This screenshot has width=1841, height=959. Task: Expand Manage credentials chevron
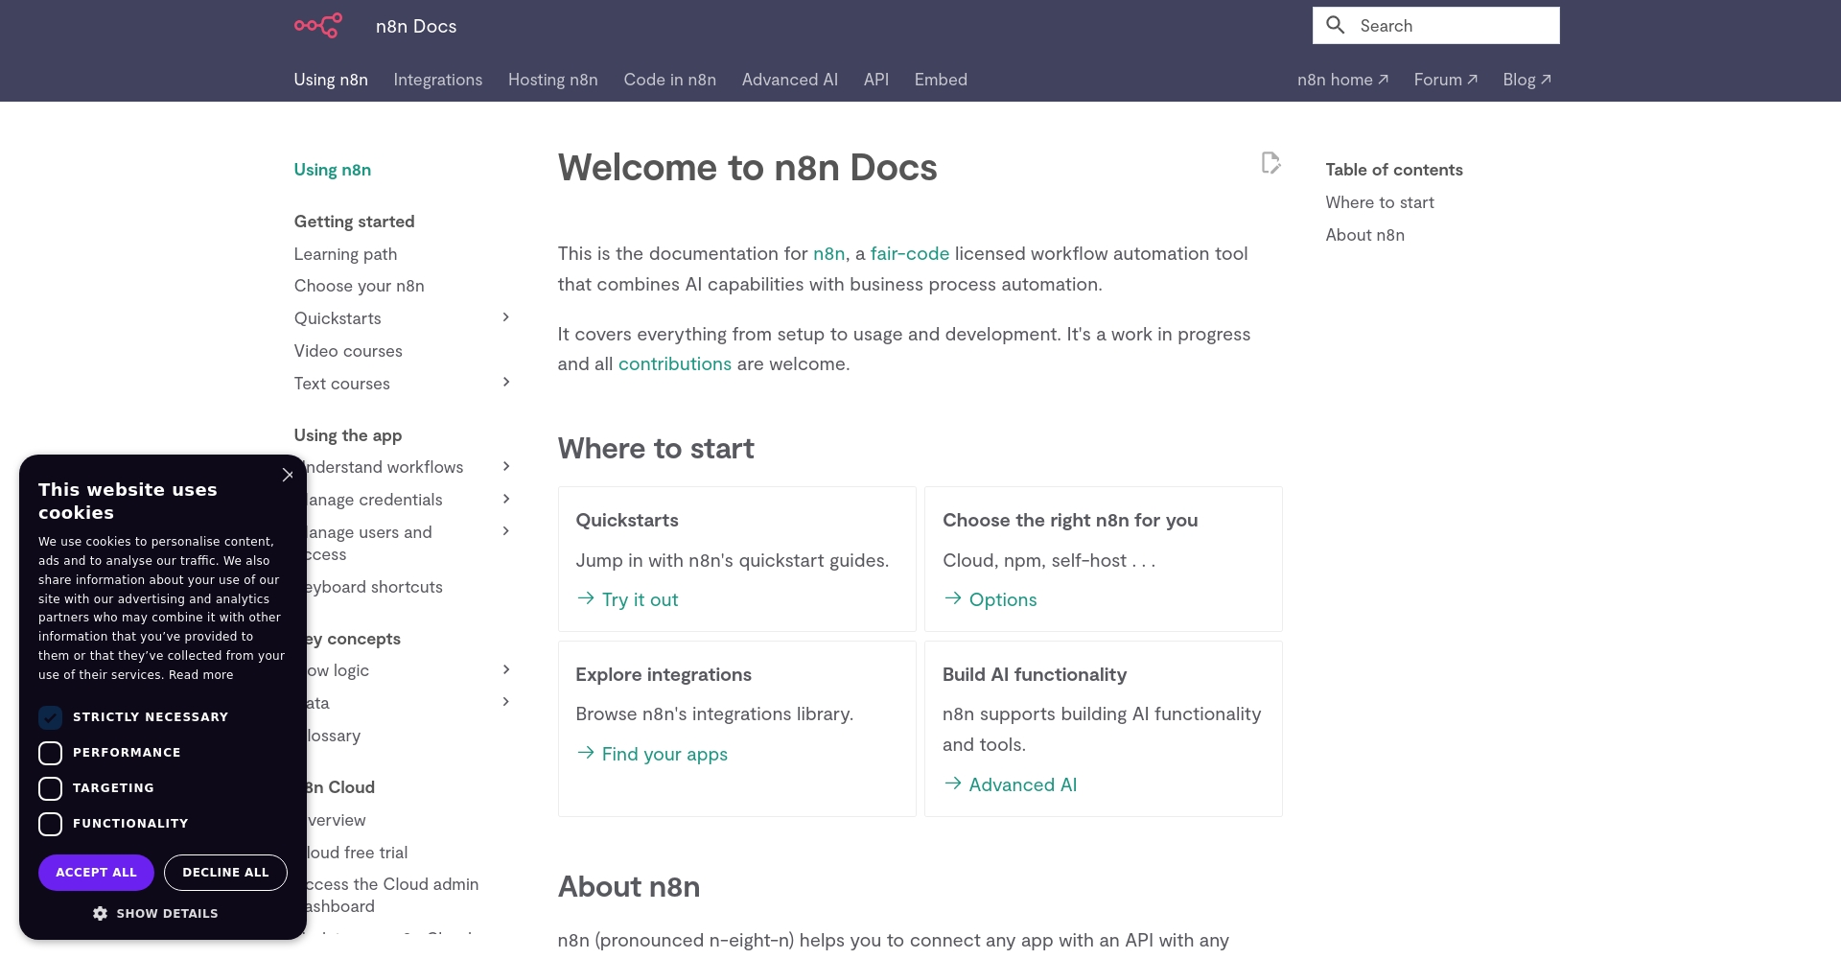(506, 499)
